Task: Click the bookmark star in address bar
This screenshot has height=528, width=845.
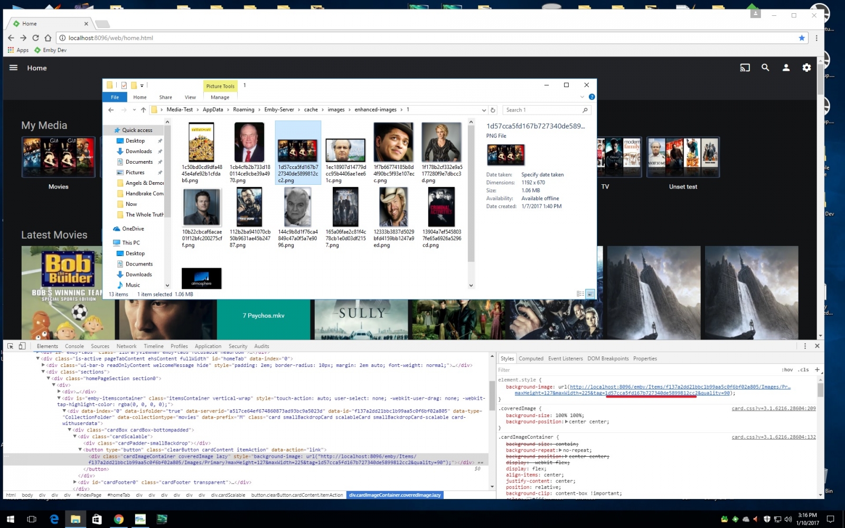Action: tap(802, 38)
